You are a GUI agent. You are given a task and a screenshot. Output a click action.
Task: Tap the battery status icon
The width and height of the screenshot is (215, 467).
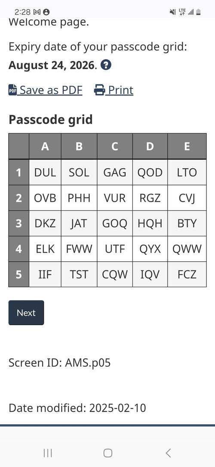[198, 12]
